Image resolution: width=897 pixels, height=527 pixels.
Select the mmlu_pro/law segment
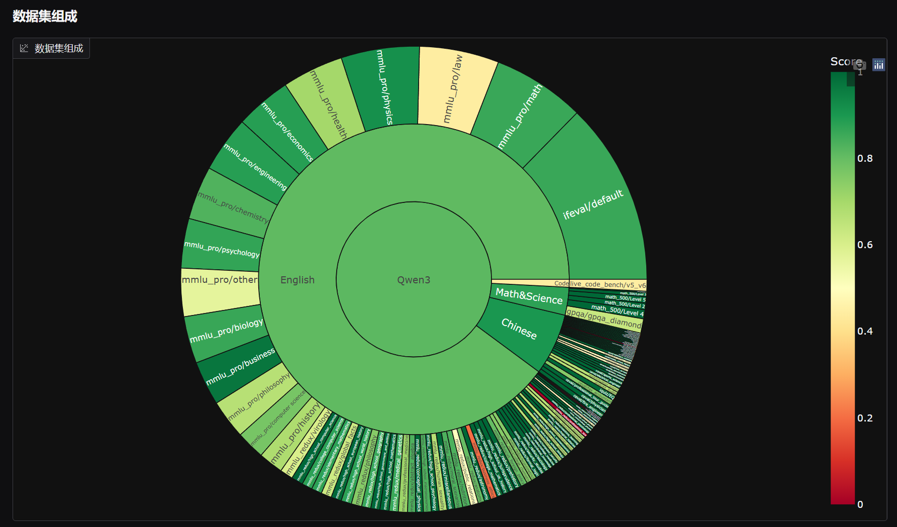coord(453,89)
